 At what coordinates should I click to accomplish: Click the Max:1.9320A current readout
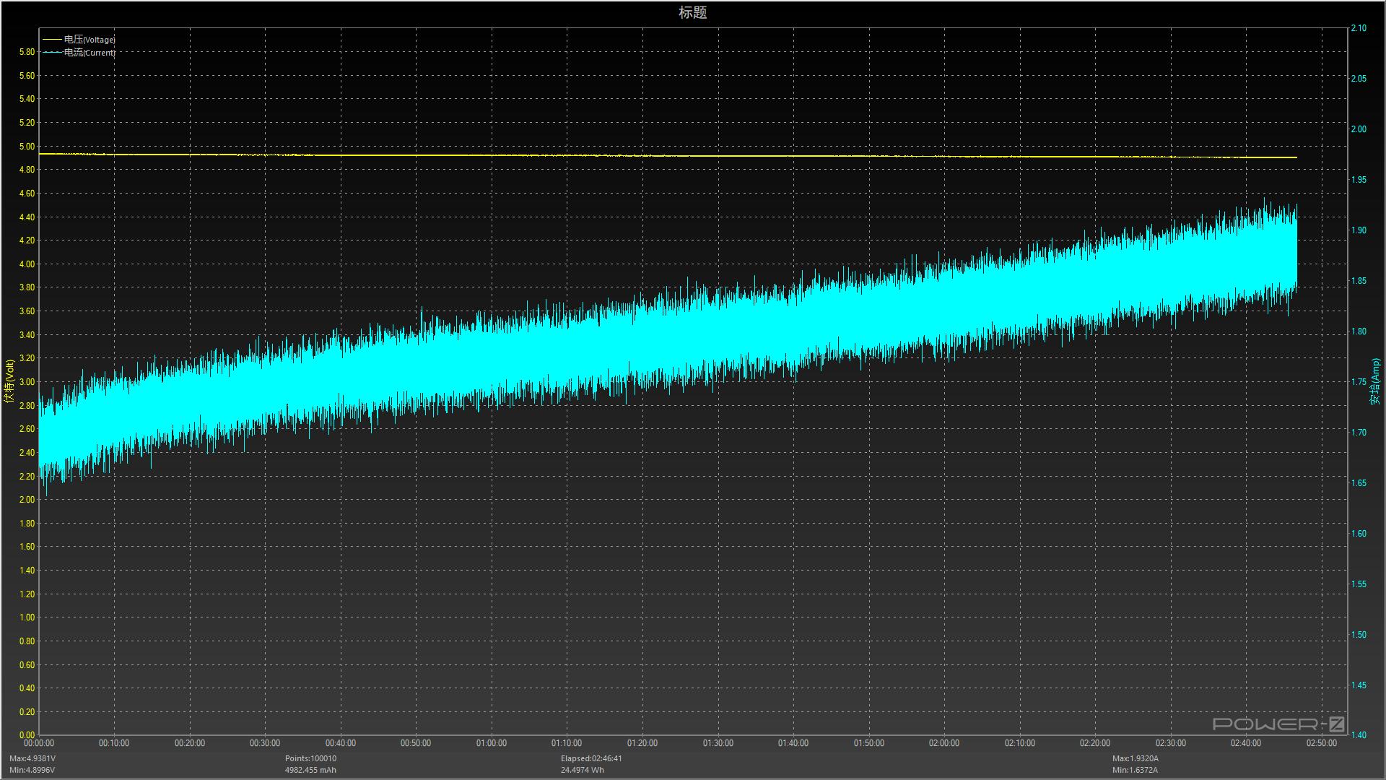click(1136, 758)
